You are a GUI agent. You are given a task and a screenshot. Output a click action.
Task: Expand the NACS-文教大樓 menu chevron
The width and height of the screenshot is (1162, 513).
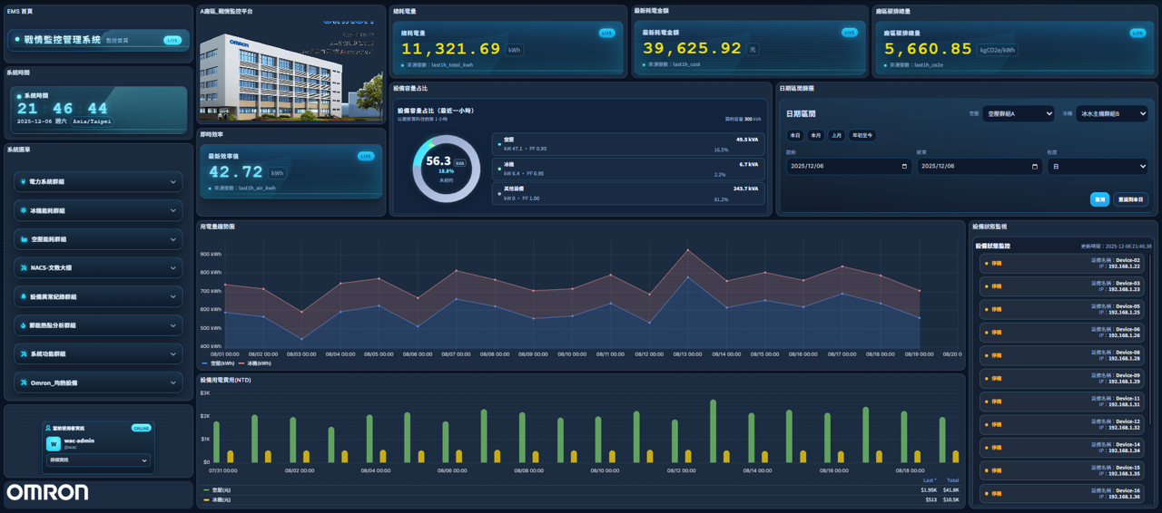point(173,268)
